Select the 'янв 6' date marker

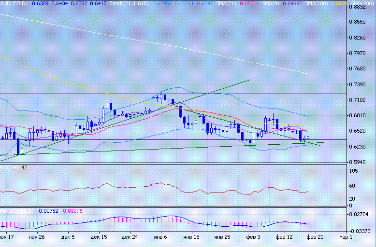(x=161, y=237)
